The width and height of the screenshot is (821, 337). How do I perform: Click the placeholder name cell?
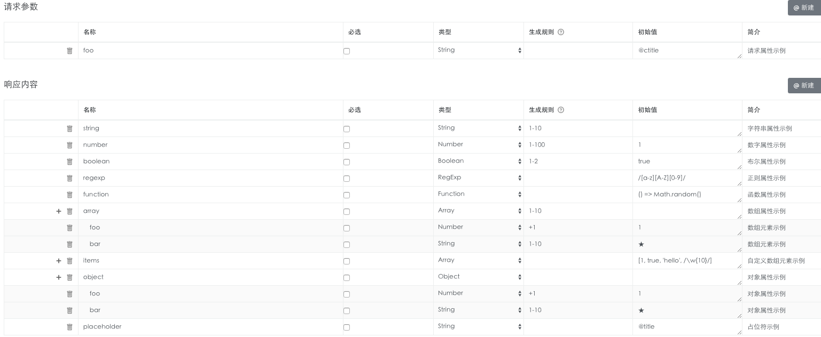210,327
